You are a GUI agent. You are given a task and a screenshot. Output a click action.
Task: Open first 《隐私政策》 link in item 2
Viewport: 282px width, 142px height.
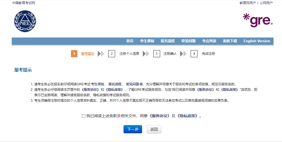point(114,89)
